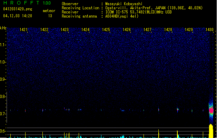Click the A504HB(yagi 4el) antenna text
This screenshot has height=138, width=217.
pyautogui.click(x=122, y=16)
